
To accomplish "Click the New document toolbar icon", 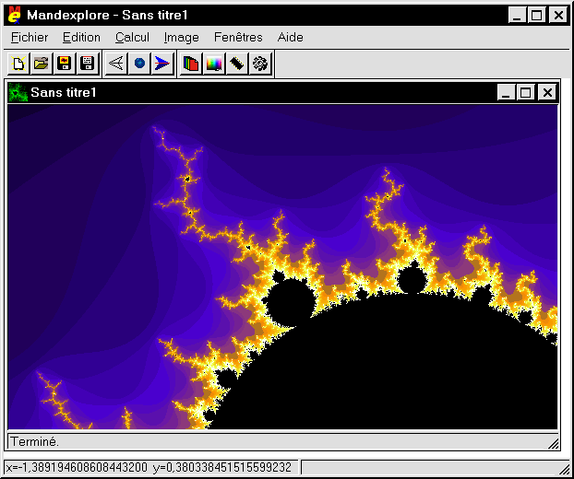I will tap(18, 64).
